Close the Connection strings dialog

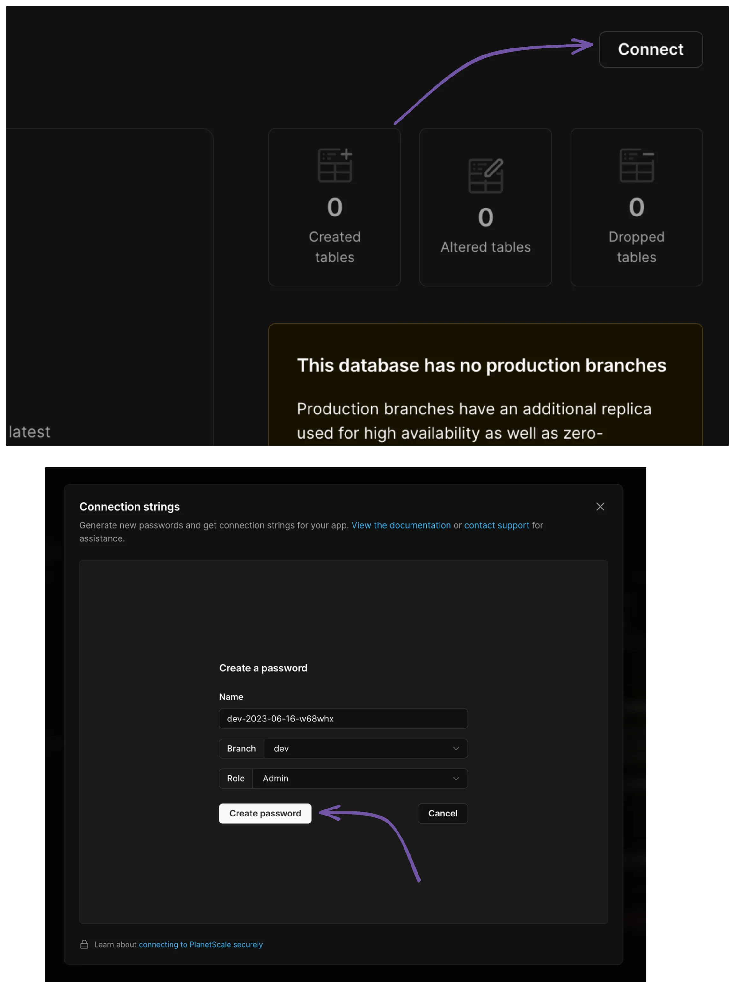click(600, 507)
